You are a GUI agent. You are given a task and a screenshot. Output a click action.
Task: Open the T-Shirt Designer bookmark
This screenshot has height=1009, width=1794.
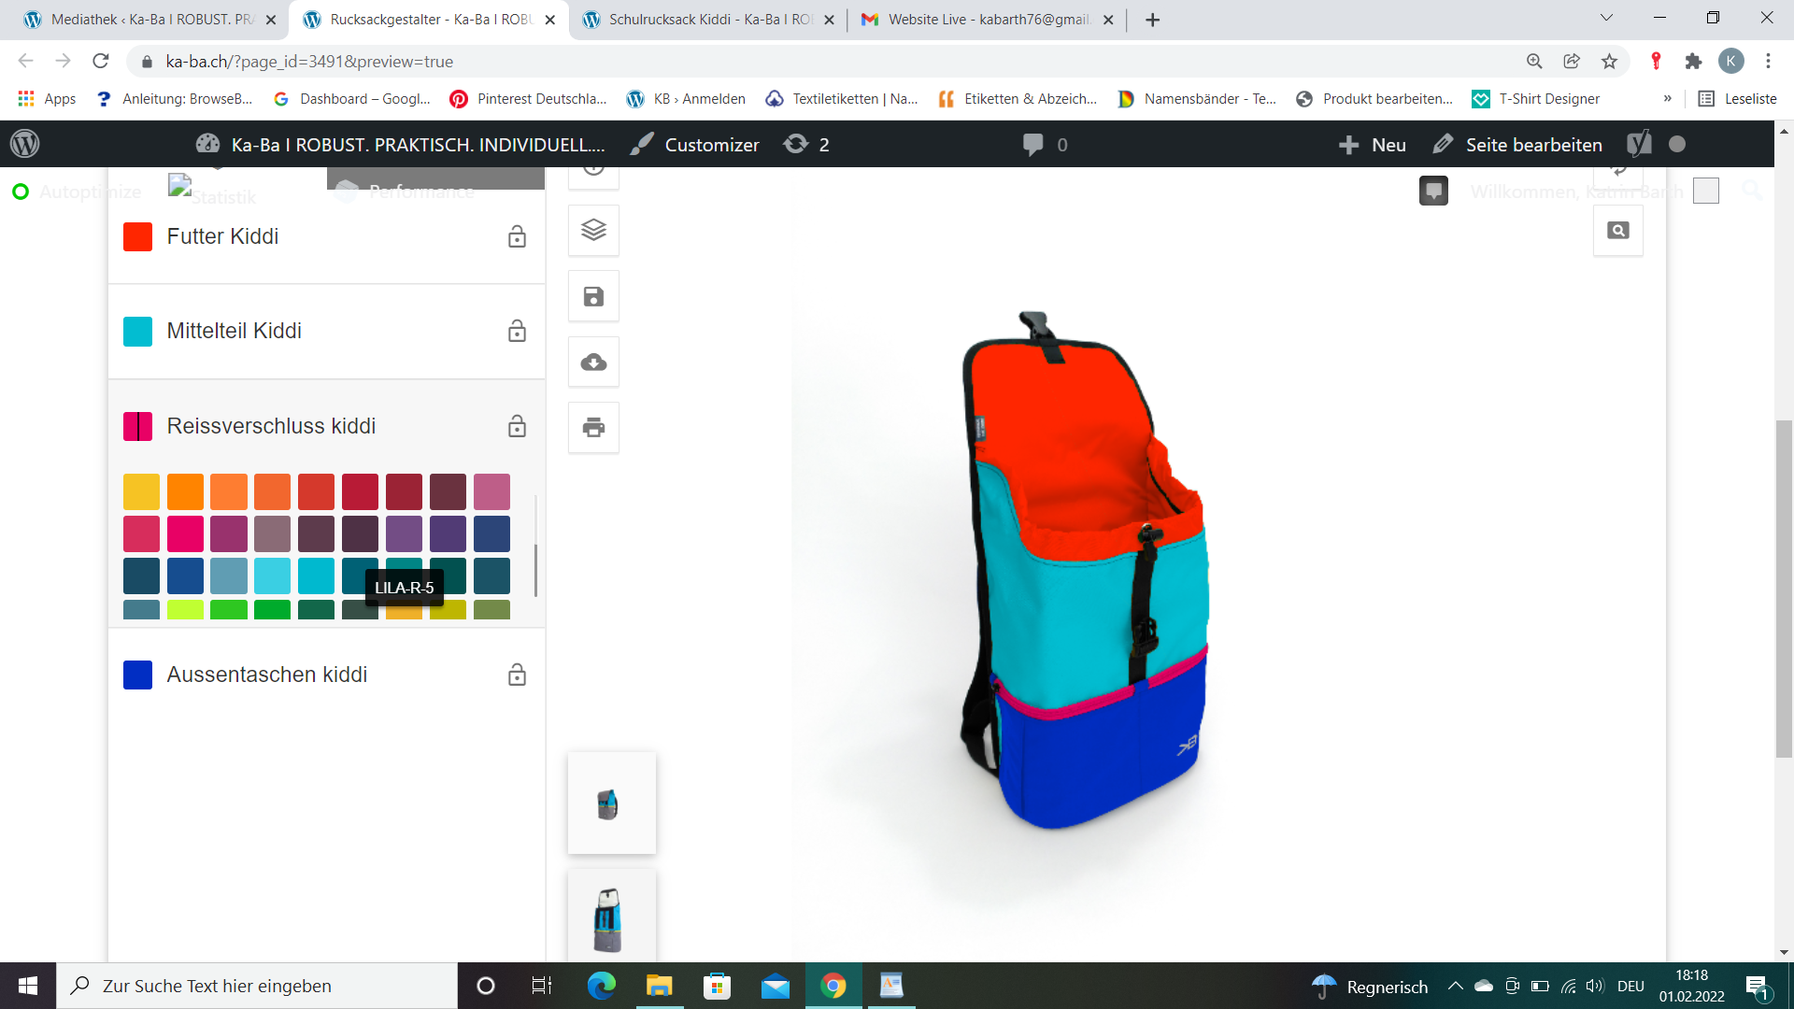[1536, 99]
